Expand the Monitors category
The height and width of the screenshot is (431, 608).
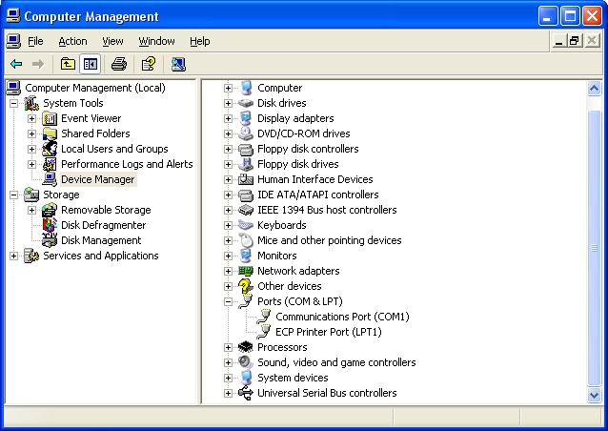point(228,257)
